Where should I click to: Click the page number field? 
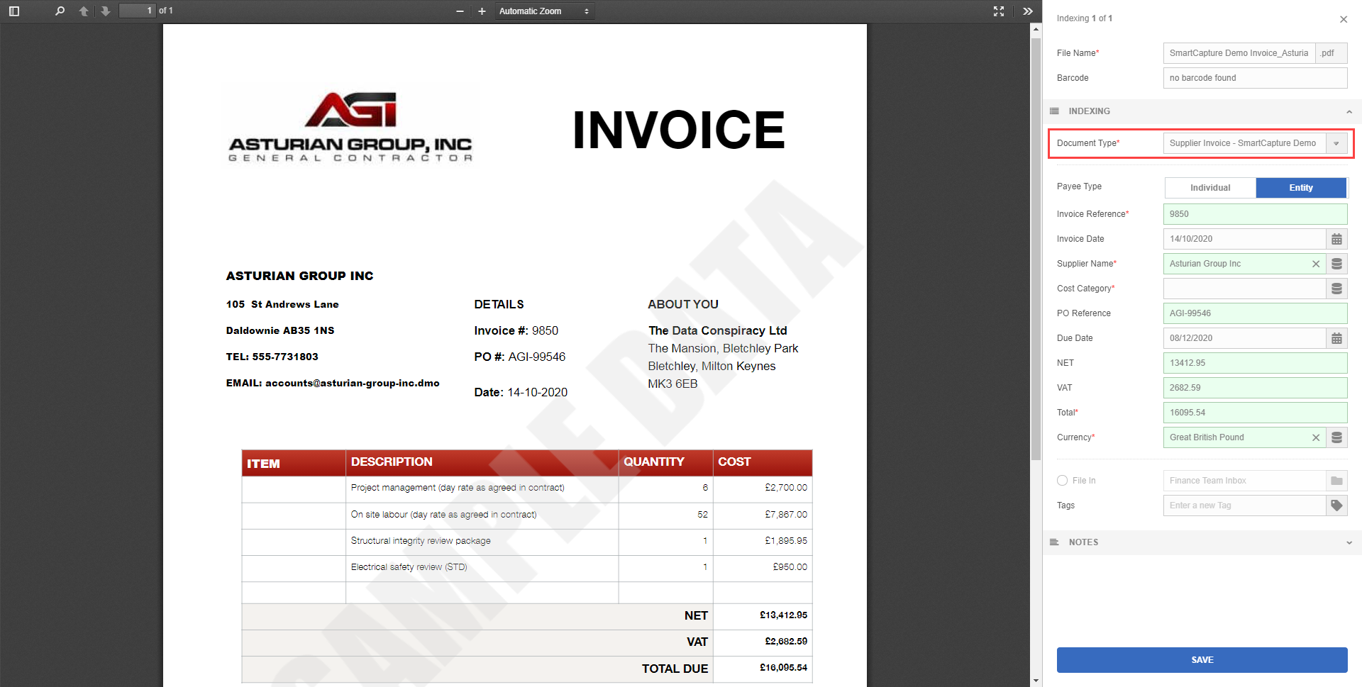137,11
